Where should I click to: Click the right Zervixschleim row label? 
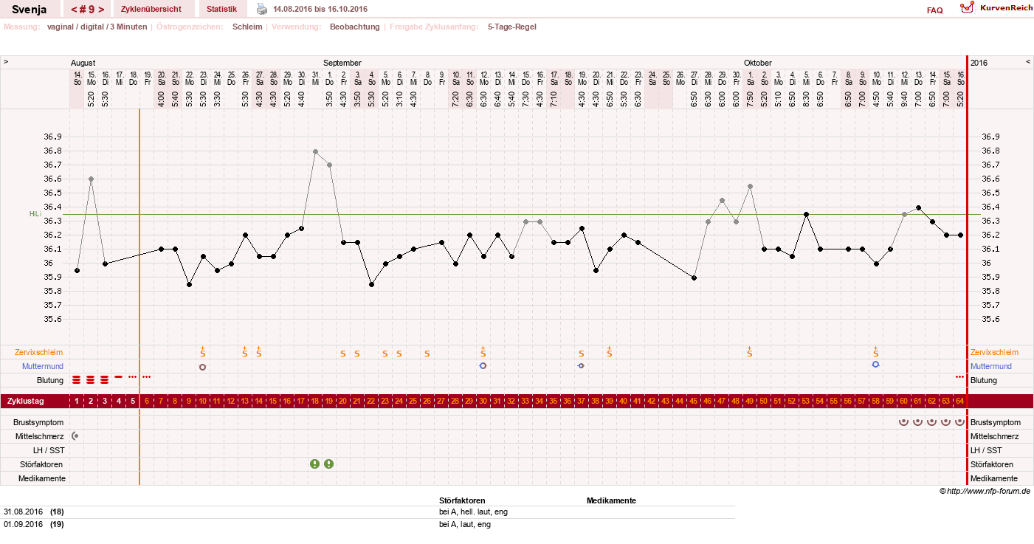pyautogui.click(x=994, y=352)
